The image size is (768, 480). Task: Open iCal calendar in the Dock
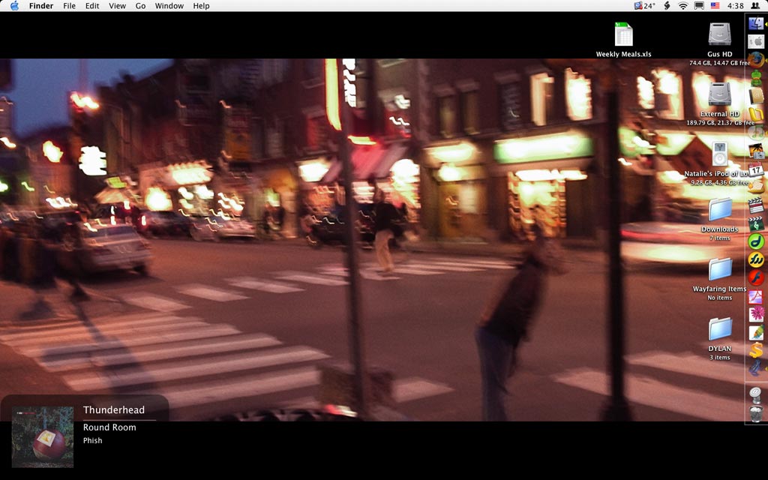756,170
